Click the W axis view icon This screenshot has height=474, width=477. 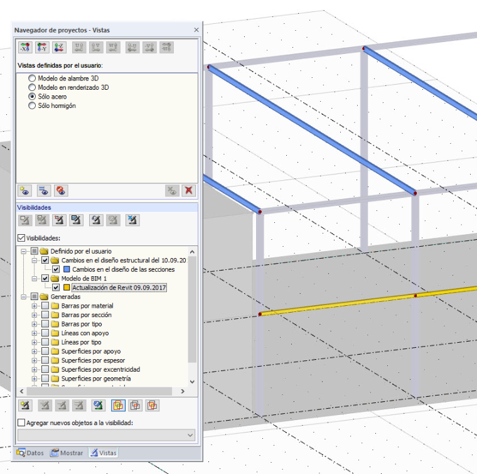(113, 48)
